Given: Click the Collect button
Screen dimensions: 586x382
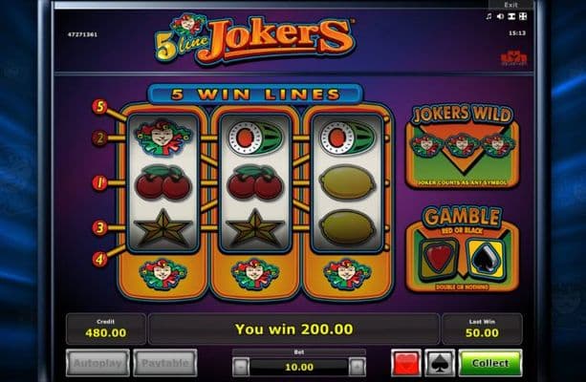Looking at the screenshot, I should [490, 363].
